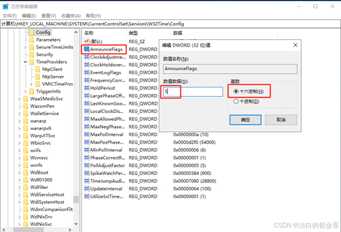Collapse the TimeProviders tree node
This screenshot has height=232, width=341.
point(25,62)
